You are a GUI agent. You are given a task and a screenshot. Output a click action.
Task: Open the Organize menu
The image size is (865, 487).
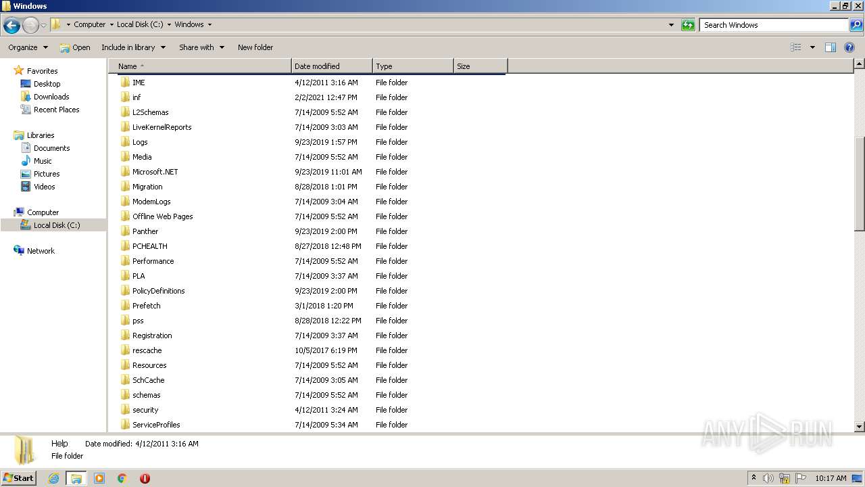pyautogui.click(x=28, y=47)
